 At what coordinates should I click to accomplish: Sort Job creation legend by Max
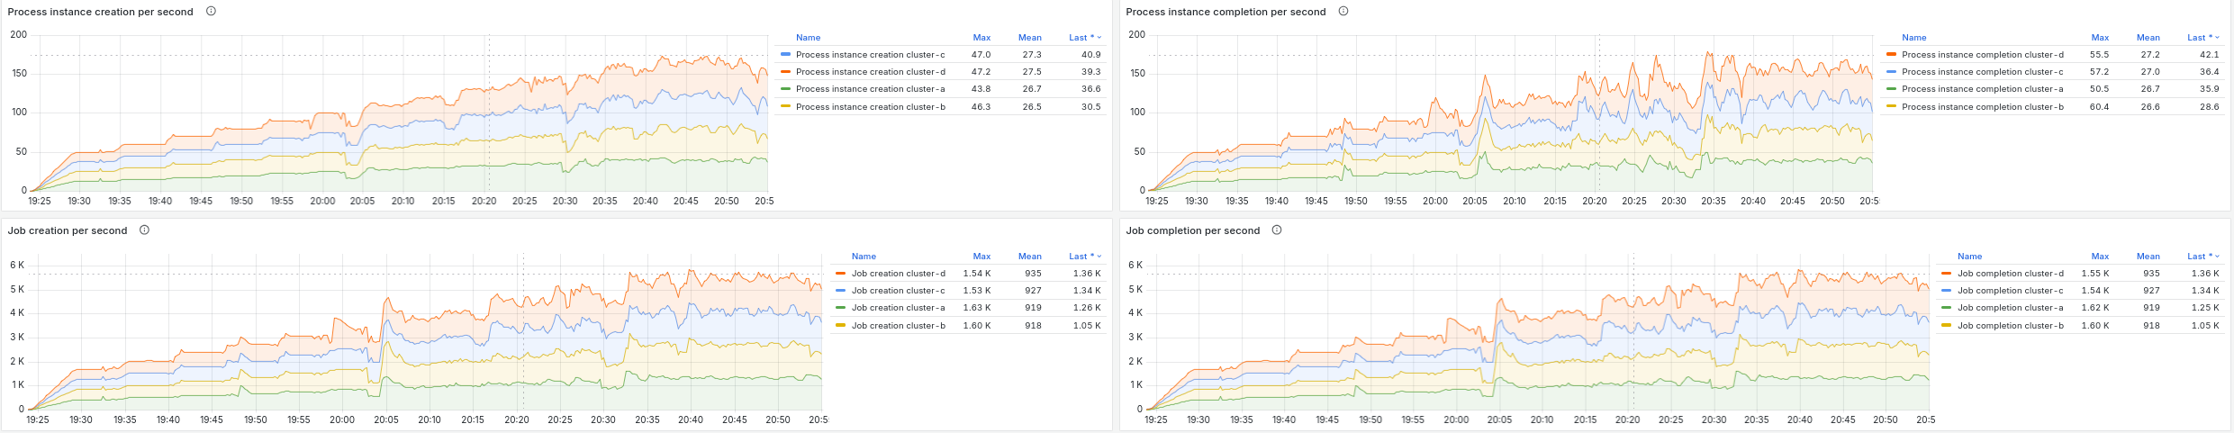click(981, 256)
